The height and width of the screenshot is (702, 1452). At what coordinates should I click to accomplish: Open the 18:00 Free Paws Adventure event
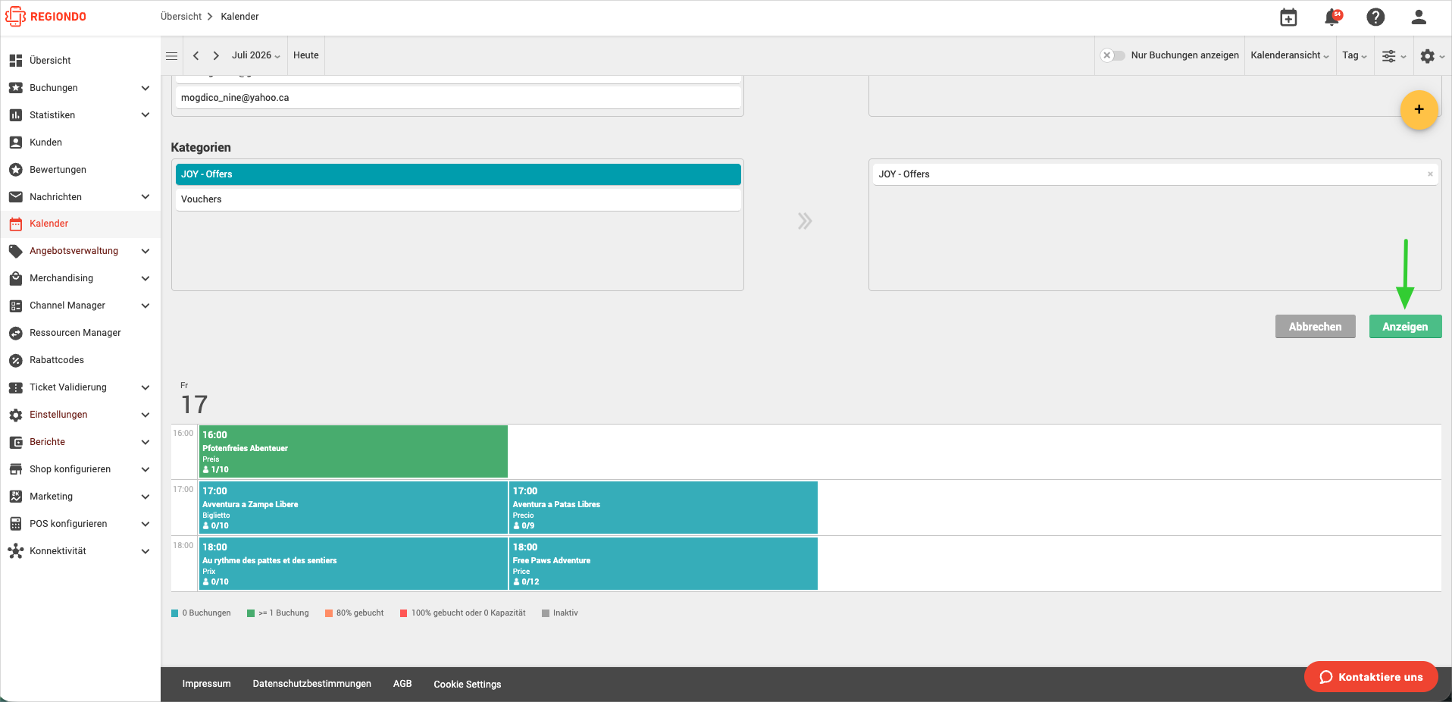[x=664, y=564]
